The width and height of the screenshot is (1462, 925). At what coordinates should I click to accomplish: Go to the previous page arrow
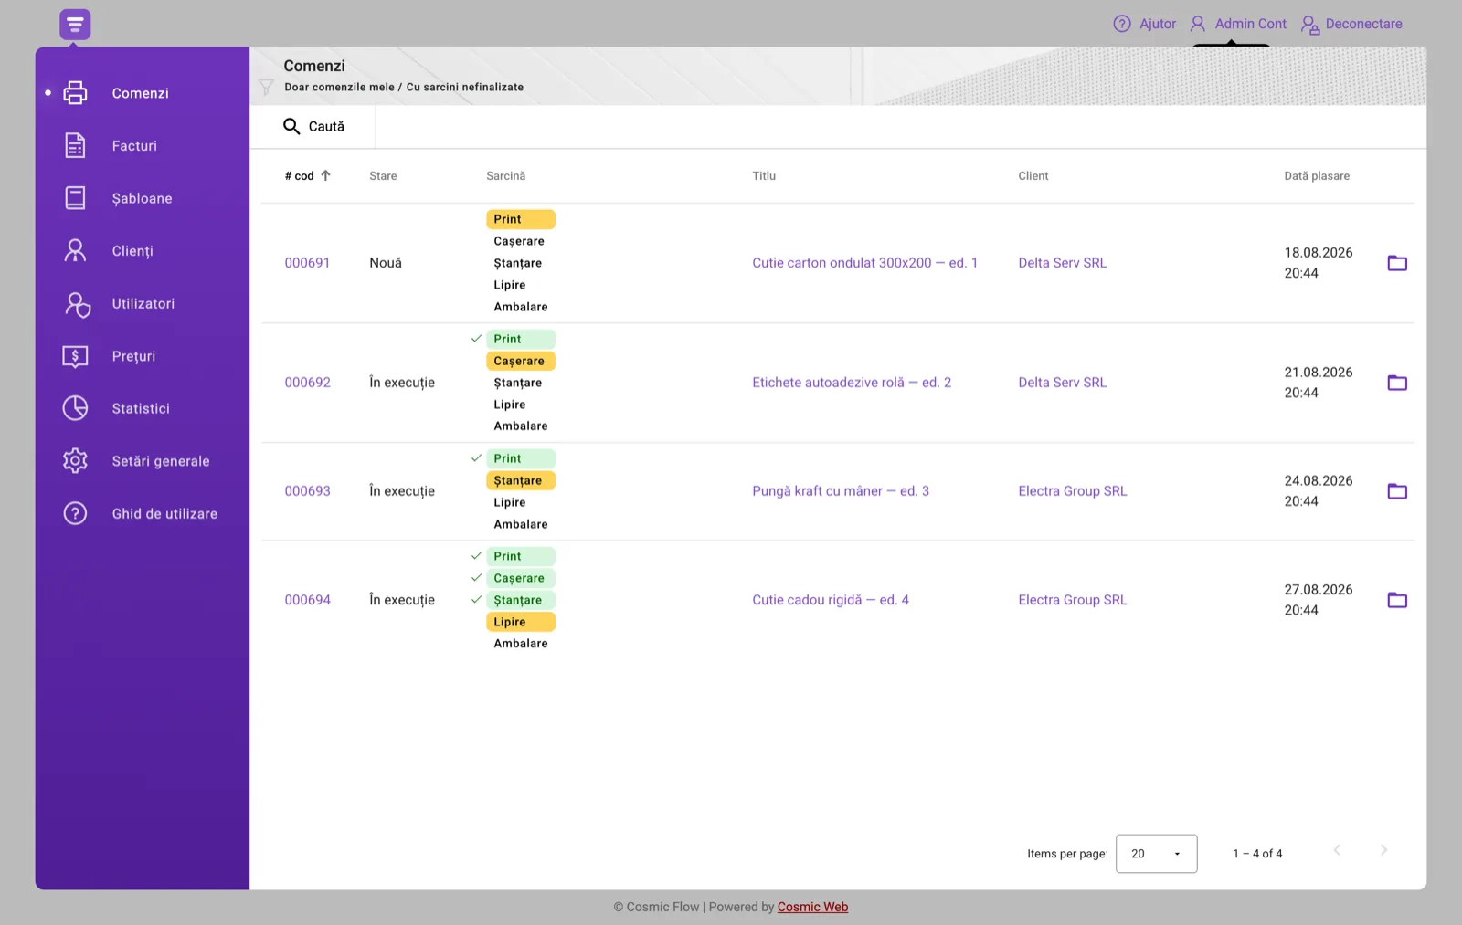(1337, 850)
